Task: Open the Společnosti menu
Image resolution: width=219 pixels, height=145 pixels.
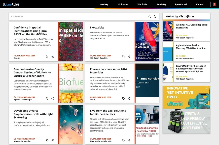Action: [180, 4]
